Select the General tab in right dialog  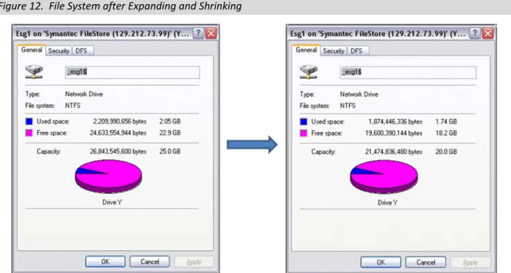pos(306,50)
